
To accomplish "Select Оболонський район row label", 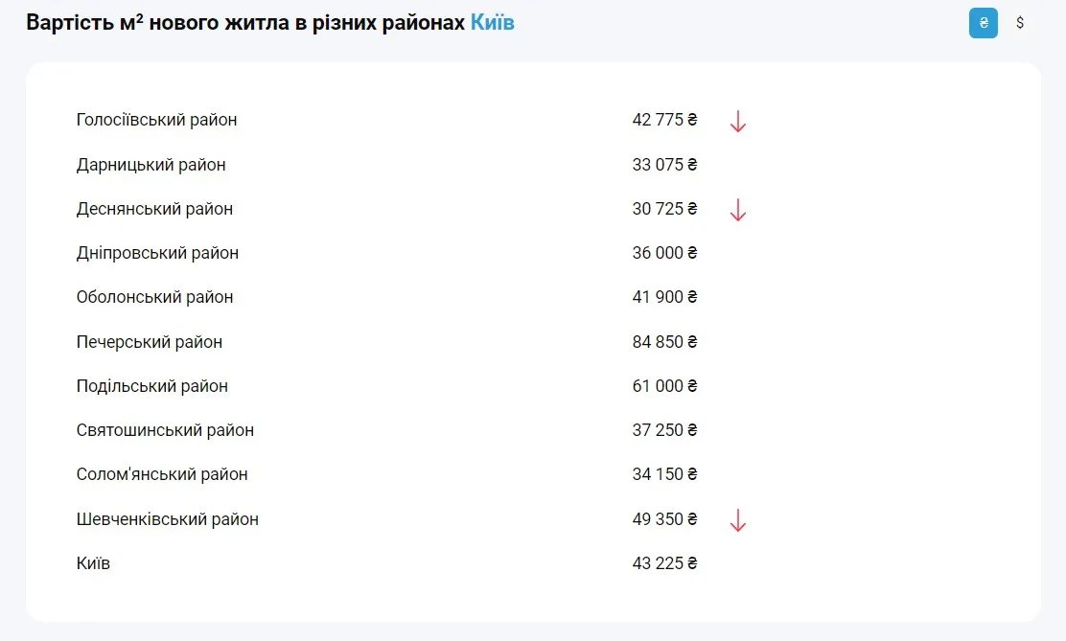I will click(x=154, y=297).
